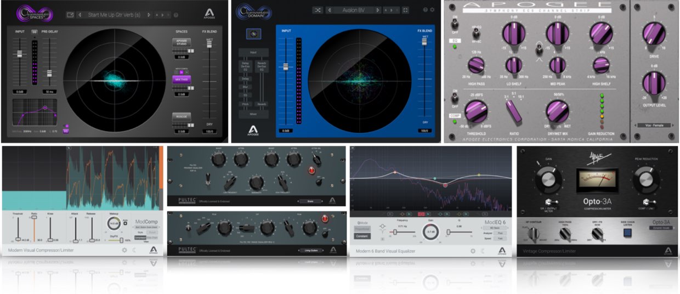The height and width of the screenshot is (294, 680).
Task: Click the Makeup gain dial in ModComp
Action: [114, 223]
